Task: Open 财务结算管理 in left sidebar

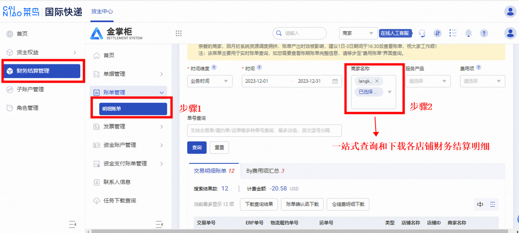Action: pyautogui.click(x=42, y=71)
